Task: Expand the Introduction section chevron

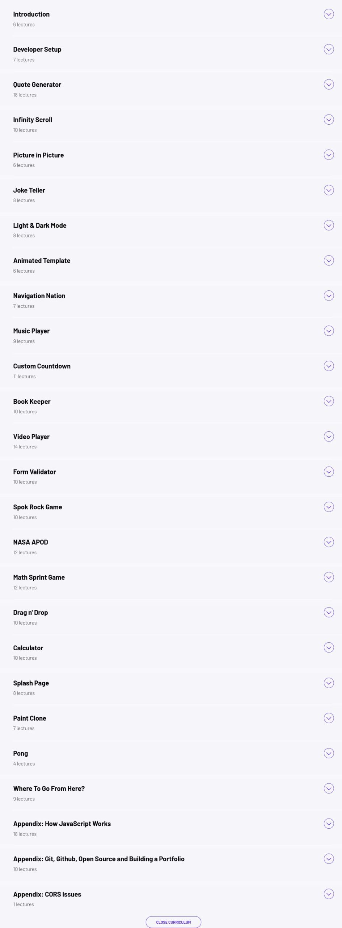Action: point(329,14)
